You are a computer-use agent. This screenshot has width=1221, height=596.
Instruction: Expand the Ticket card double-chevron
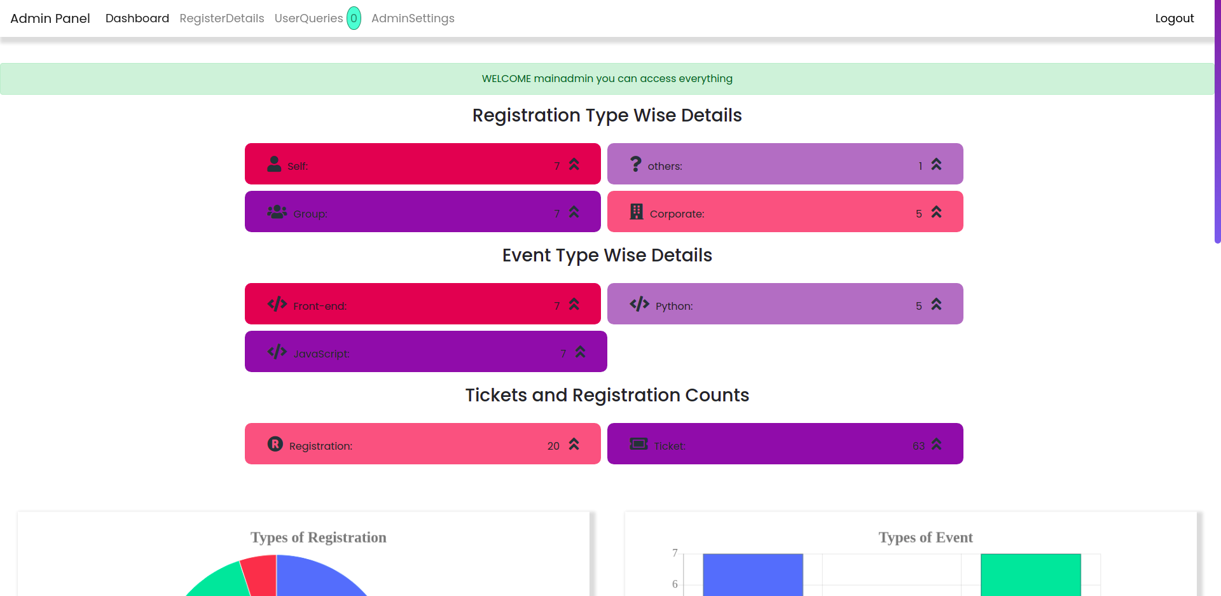[936, 444]
